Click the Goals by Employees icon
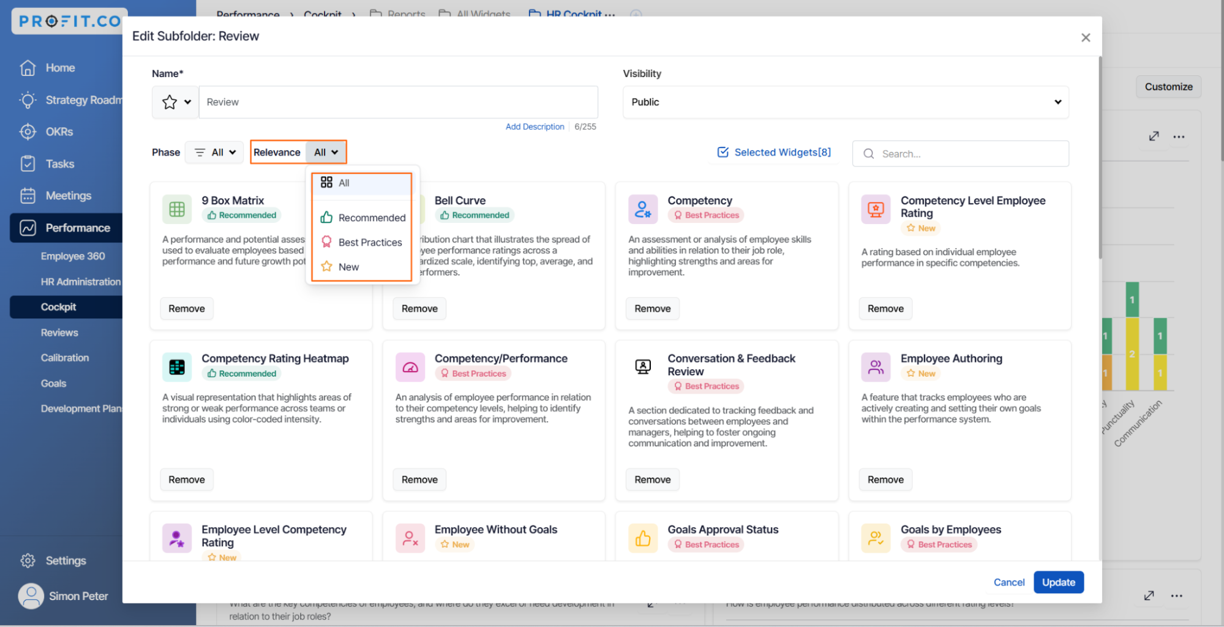1224x627 pixels. 876,538
